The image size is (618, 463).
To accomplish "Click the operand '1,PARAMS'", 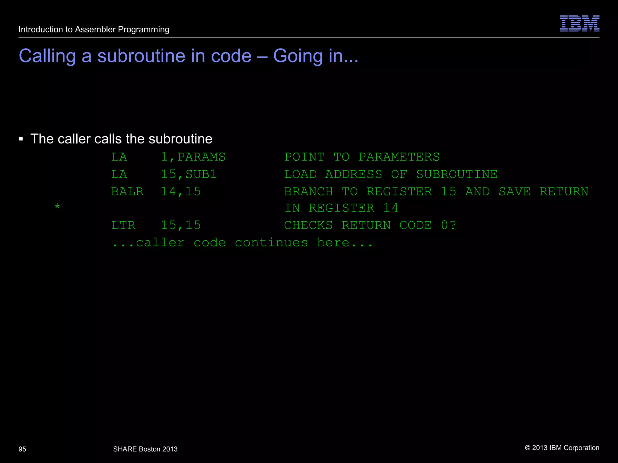I will point(193,157).
